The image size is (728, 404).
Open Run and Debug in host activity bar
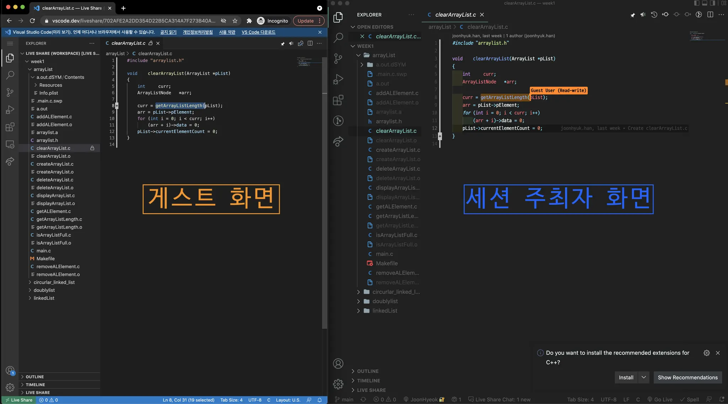[338, 79]
